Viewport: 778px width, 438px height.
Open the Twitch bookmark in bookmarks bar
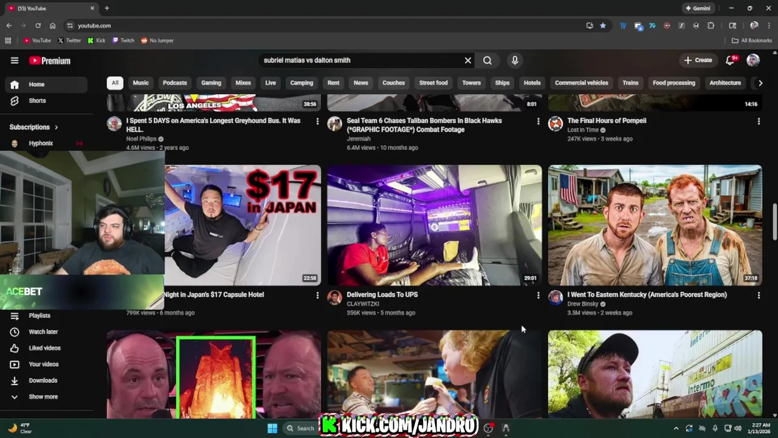[x=123, y=41]
